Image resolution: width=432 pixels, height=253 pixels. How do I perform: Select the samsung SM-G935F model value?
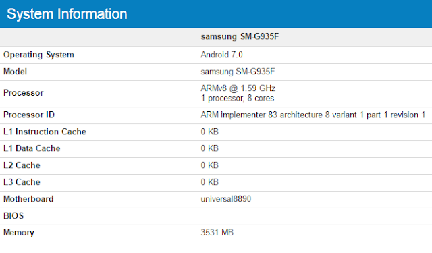238,72
